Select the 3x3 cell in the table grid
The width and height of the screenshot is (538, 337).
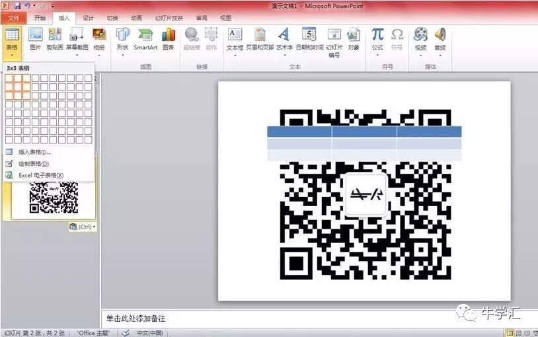coord(26,96)
